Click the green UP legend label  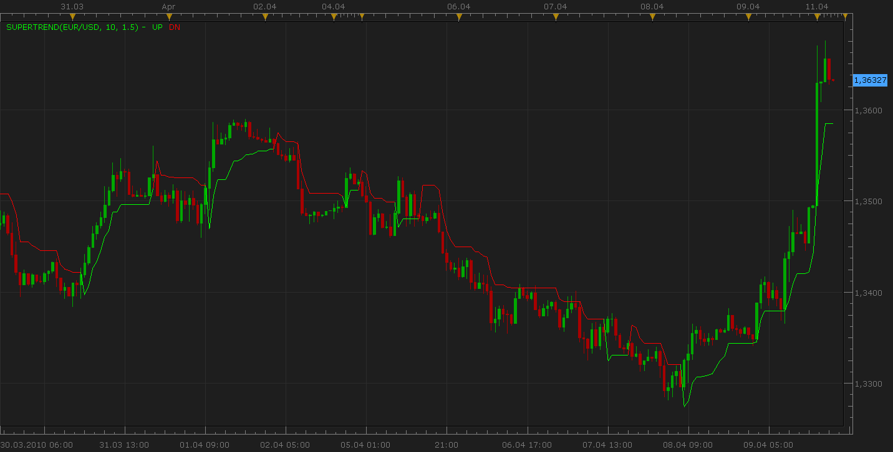click(x=157, y=27)
